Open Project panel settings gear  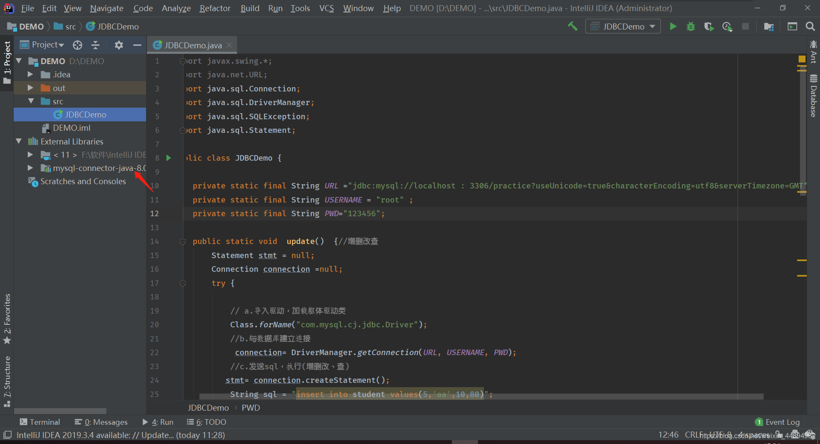(x=119, y=45)
